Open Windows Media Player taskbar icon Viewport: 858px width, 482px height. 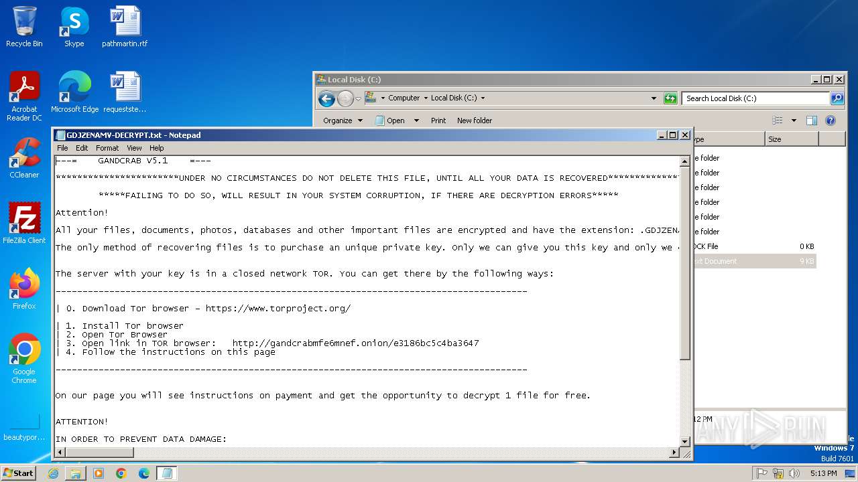click(99, 473)
